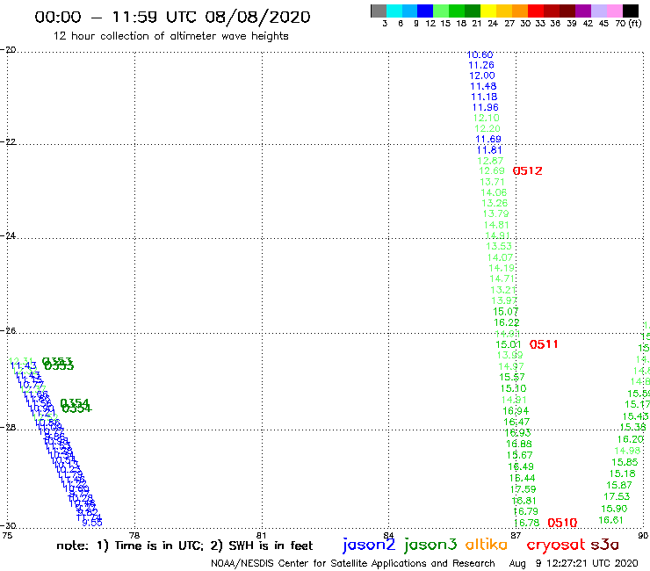Click the 13.53 wave height value
The height and width of the screenshot is (571, 650).
tap(499, 246)
